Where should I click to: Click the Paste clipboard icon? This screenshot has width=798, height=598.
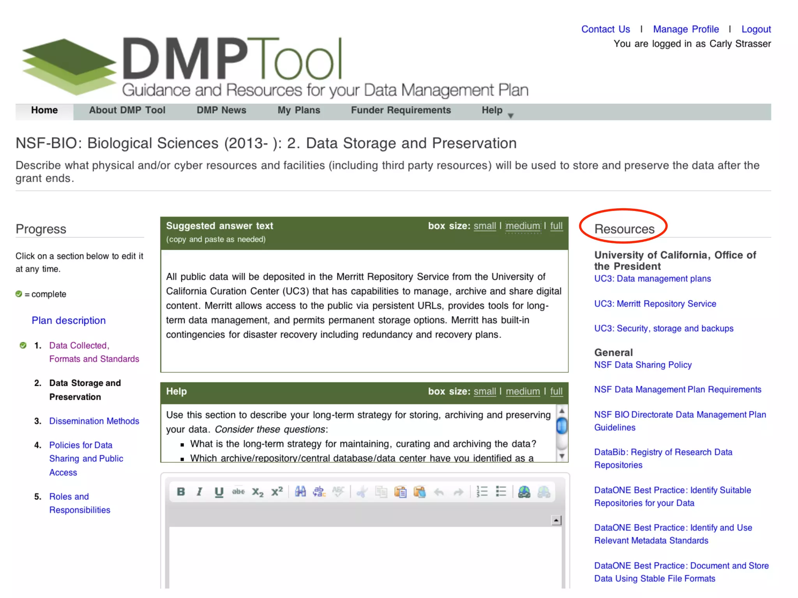pos(400,492)
